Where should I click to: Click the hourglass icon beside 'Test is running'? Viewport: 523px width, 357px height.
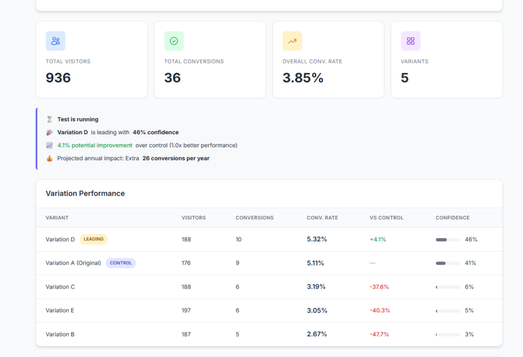[49, 119]
